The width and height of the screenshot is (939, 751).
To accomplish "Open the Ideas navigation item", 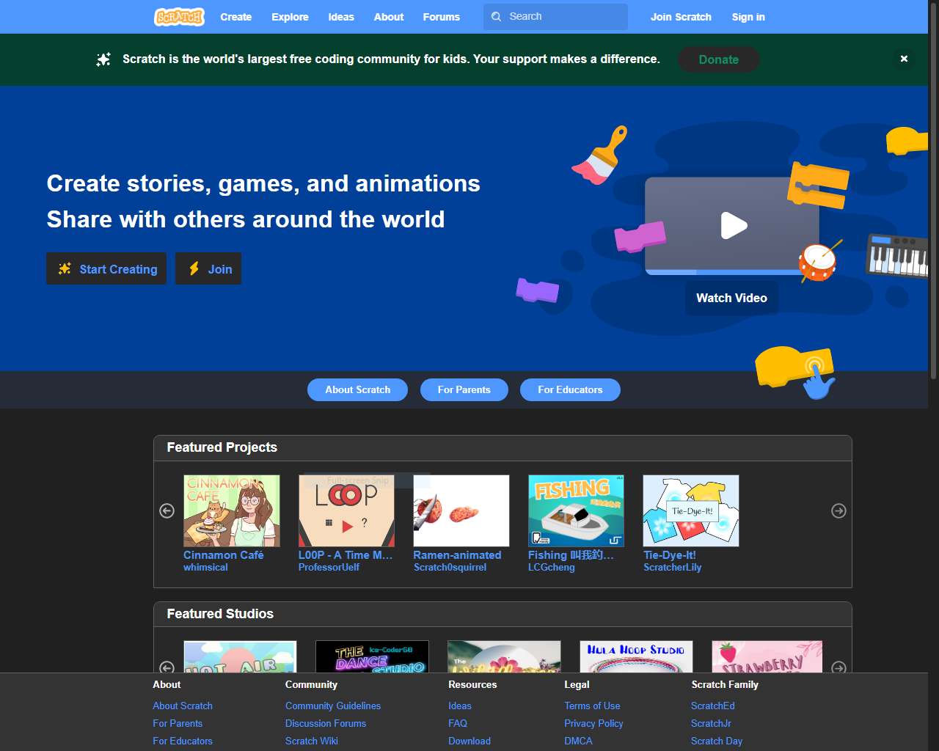I will pos(341,17).
